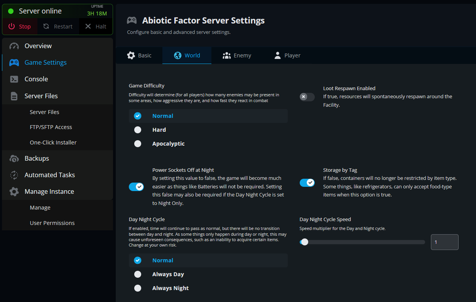Click the Halt X icon

pyautogui.click(x=88, y=26)
